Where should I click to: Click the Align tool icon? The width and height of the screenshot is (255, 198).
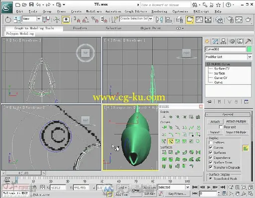168,20
